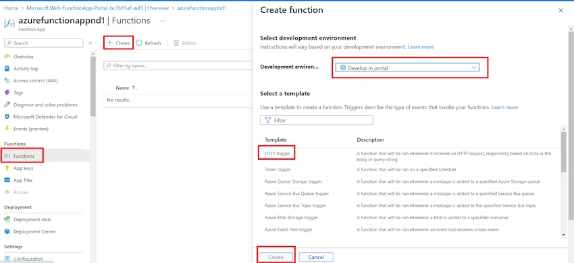Click the Access control people icon
This screenshot has width=574, height=263.
click(x=7, y=81)
